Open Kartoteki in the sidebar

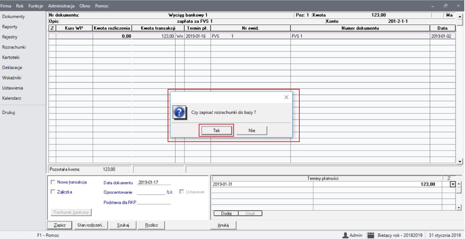click(x=11, y=57)
